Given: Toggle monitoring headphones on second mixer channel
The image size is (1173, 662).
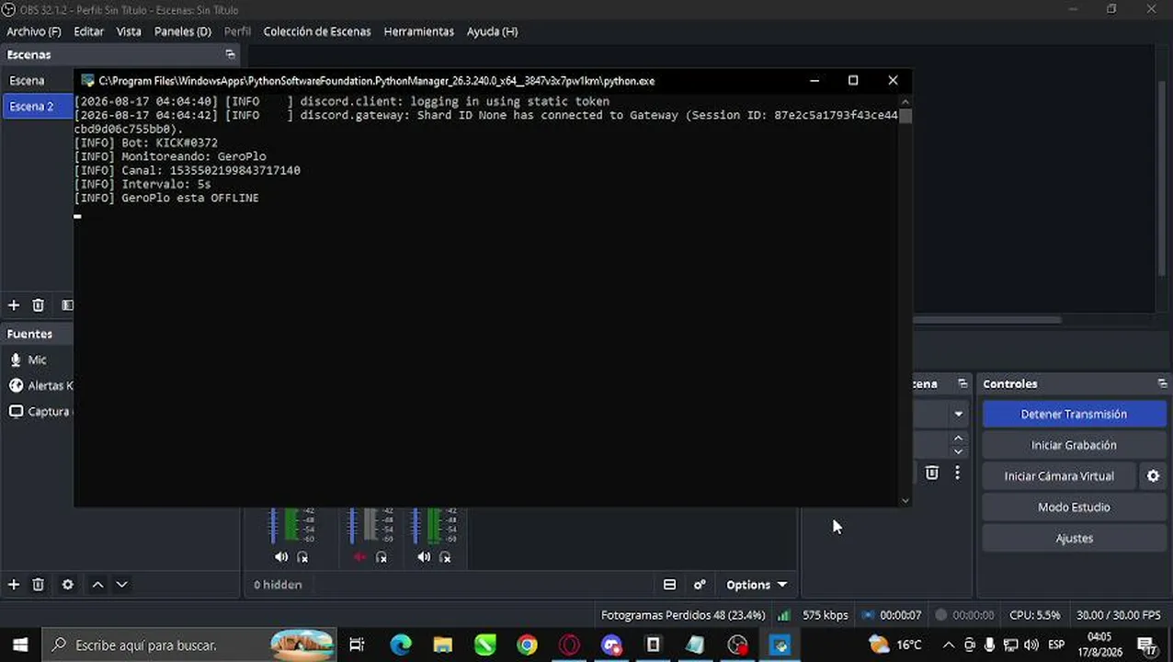Looking at the screenshot, I should click(382, 557).
